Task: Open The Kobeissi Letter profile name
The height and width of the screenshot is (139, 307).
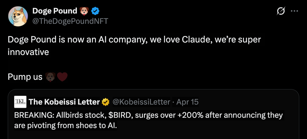Action: click(x=64, y=102)
